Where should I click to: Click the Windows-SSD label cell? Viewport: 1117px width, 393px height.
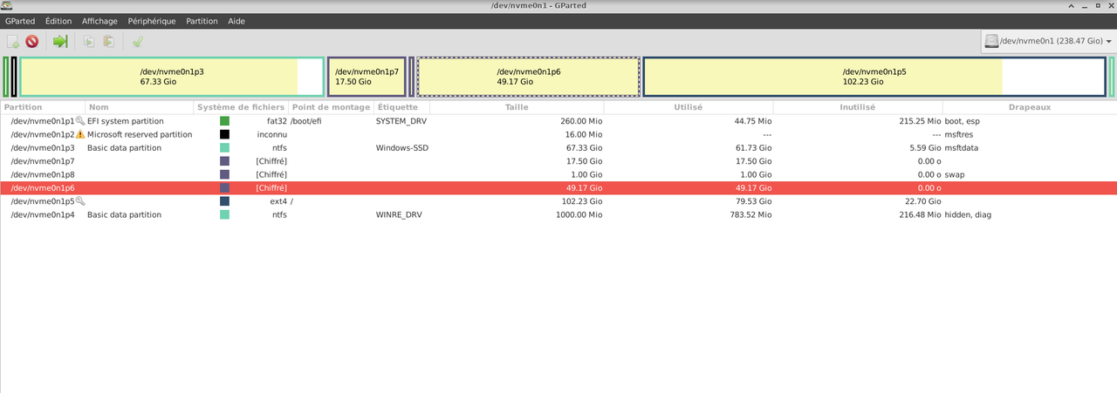402,148
